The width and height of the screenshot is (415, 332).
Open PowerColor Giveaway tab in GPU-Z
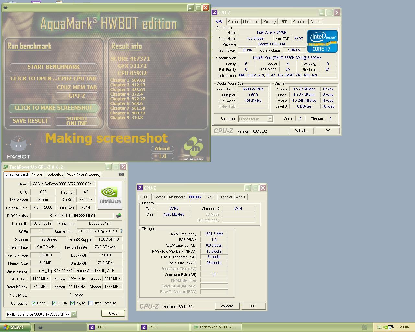(83, 175)
